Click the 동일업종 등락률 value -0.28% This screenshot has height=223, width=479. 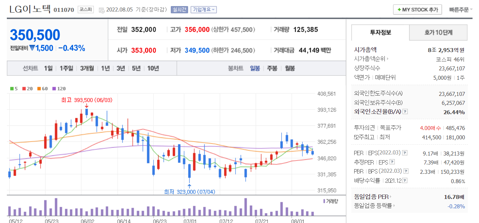[x=456, y=206]
